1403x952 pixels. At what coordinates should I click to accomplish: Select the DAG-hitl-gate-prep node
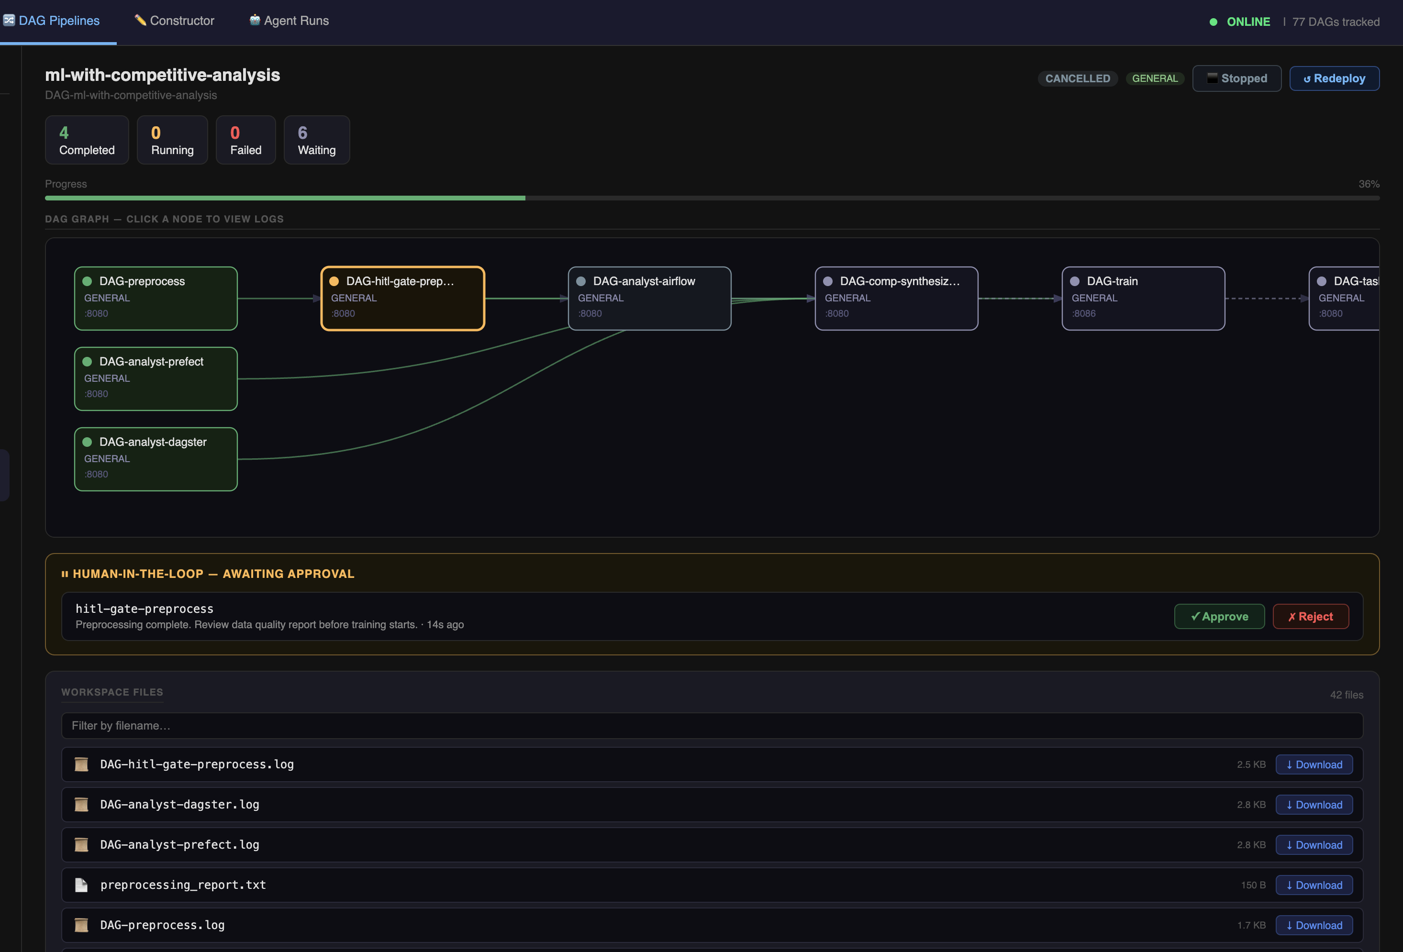(402, 298)
